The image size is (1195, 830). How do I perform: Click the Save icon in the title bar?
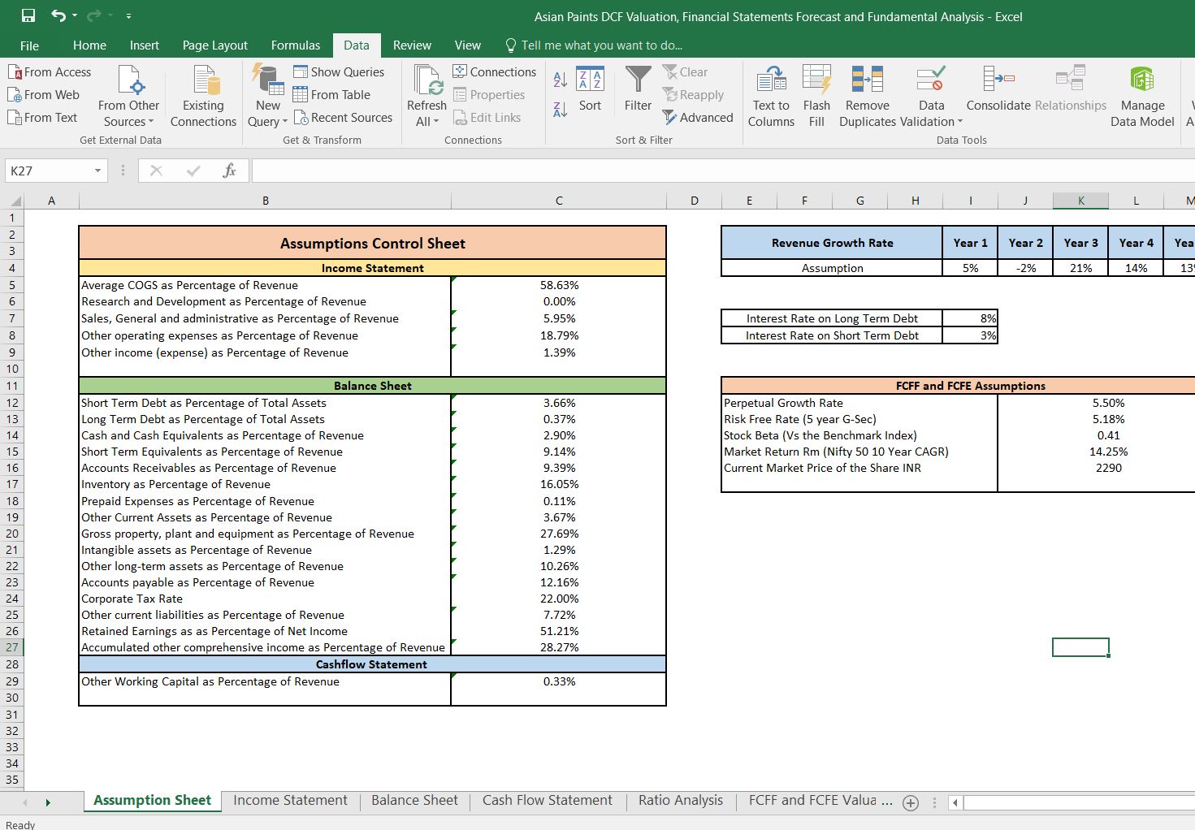point(28,16)
